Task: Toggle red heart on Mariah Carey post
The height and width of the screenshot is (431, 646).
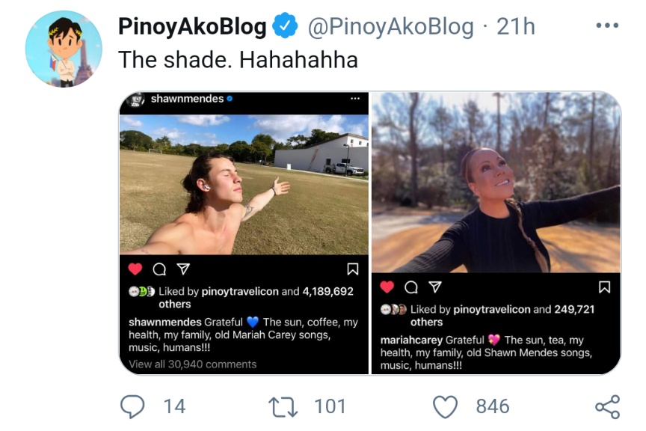Action: pyautogui.click(x=387, y=287)
